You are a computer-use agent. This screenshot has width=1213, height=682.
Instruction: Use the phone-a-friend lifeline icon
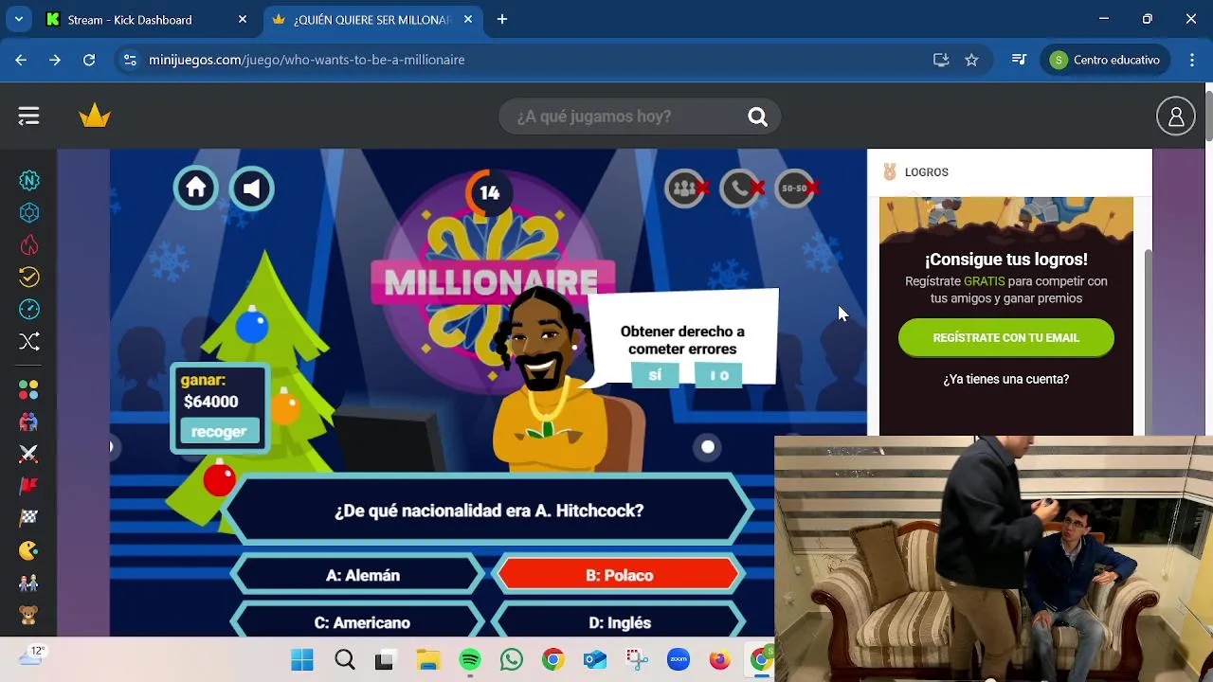[x=740, y=188]
